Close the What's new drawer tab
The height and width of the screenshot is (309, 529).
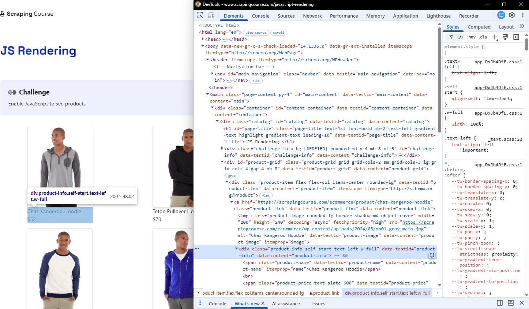263,304
